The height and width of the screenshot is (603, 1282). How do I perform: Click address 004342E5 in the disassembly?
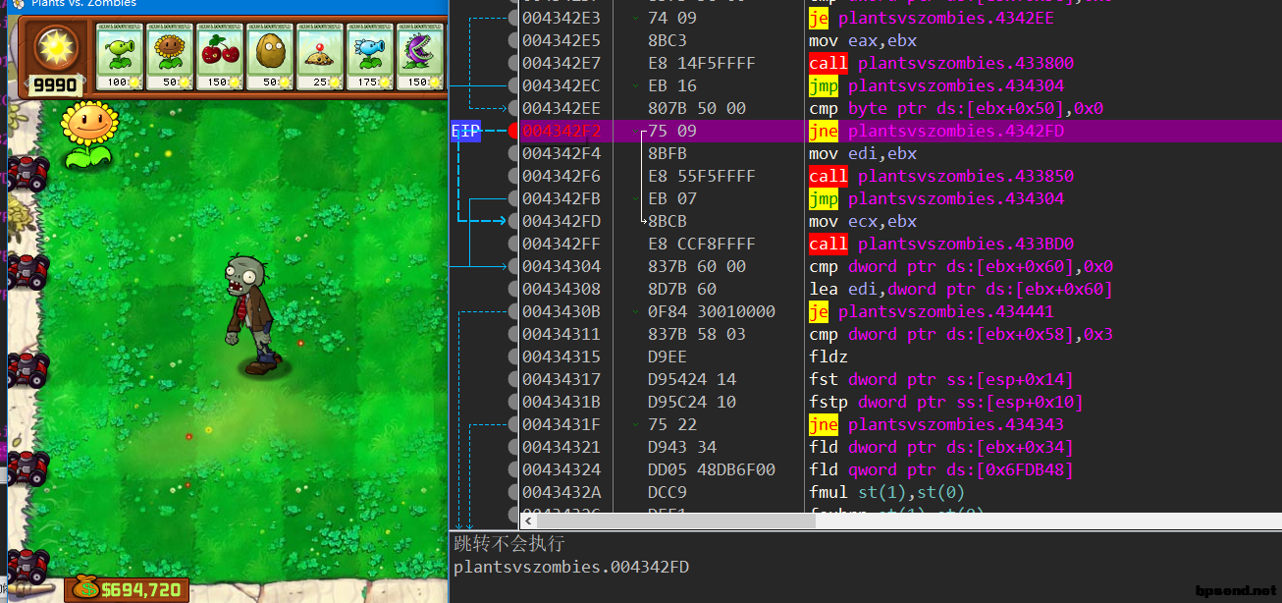561,40
